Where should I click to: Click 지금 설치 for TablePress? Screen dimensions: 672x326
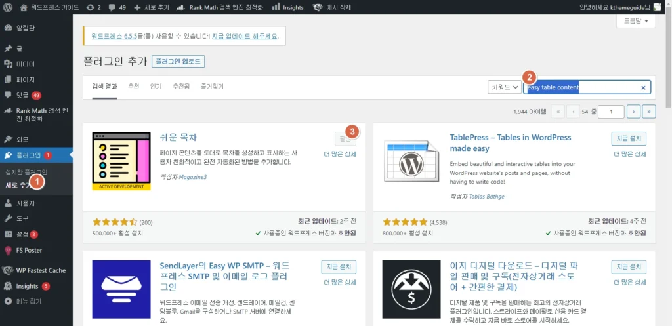coord(629,139)
